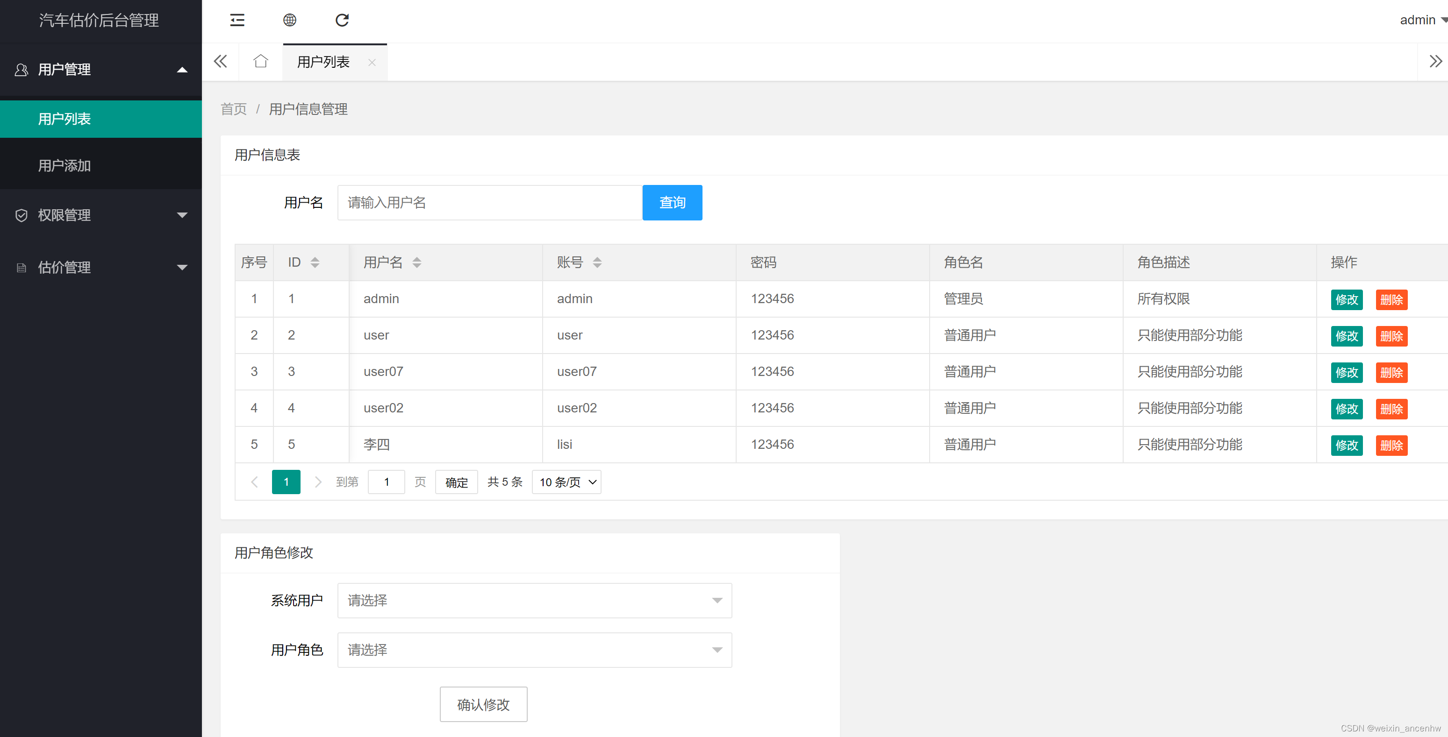Click the 权限管理 shield icon

click(22, 215)
